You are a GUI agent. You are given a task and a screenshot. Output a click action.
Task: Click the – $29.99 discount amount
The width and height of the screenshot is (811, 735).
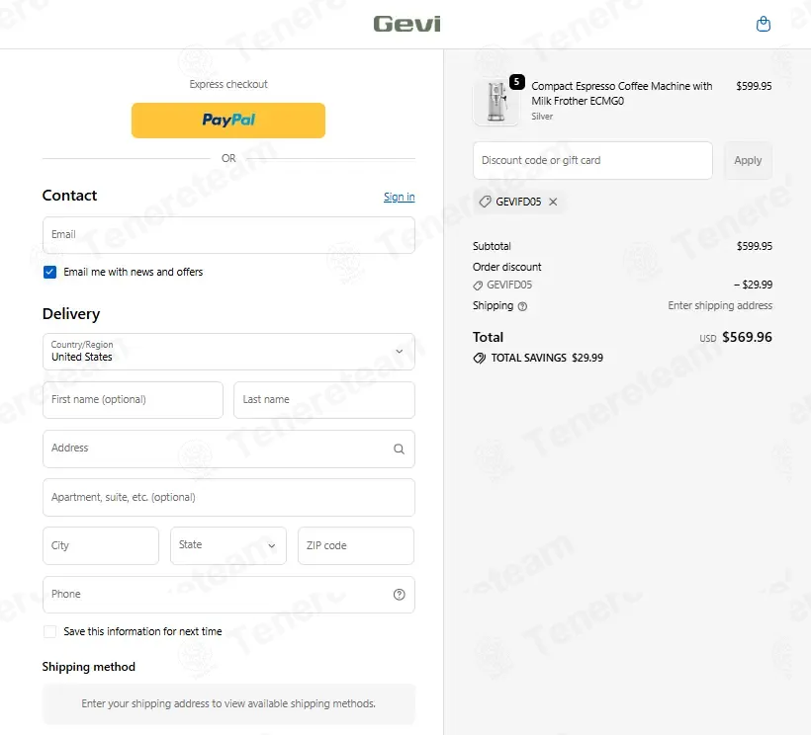tap(753, 285)
